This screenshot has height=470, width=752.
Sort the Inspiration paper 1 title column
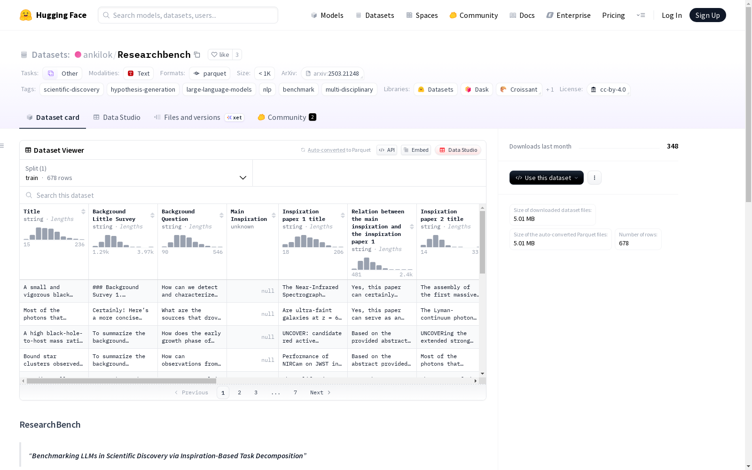pyautogui.click(x=343, y=215)
